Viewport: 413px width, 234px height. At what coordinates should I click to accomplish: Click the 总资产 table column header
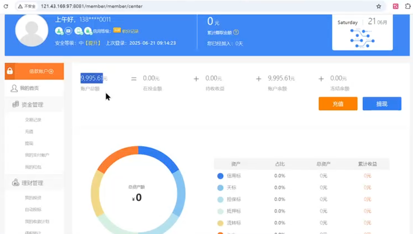(323, 164)
